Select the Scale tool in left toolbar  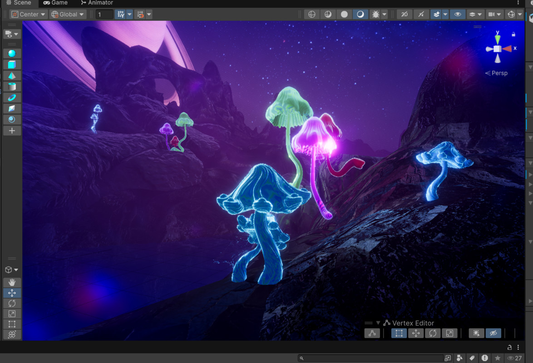point(12,314)
